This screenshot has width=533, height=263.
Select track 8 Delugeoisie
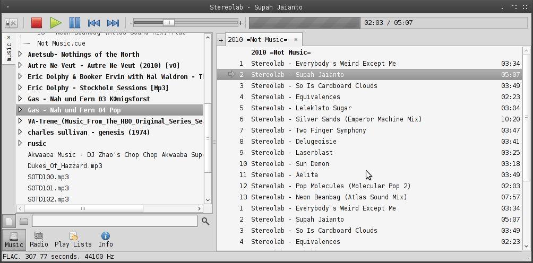369,141
